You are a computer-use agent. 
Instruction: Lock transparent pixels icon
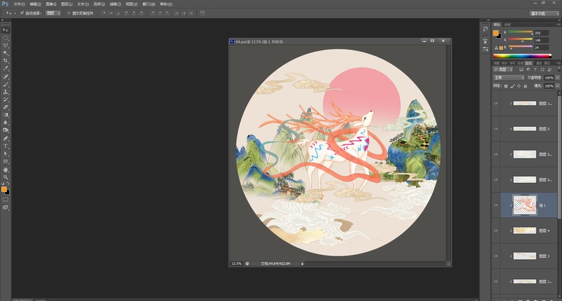coord(506,86)
